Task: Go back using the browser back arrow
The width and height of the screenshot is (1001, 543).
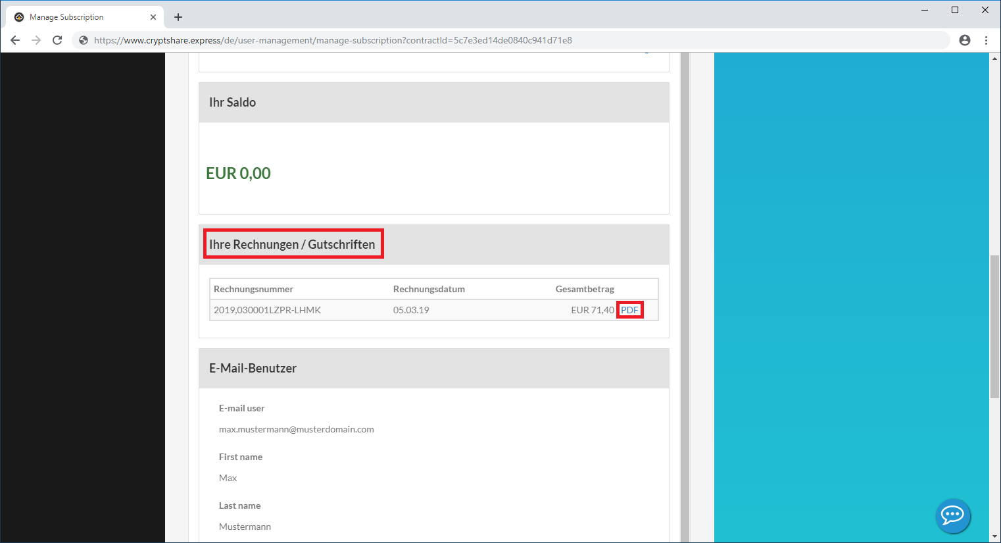Action: [x=15, y=40]
